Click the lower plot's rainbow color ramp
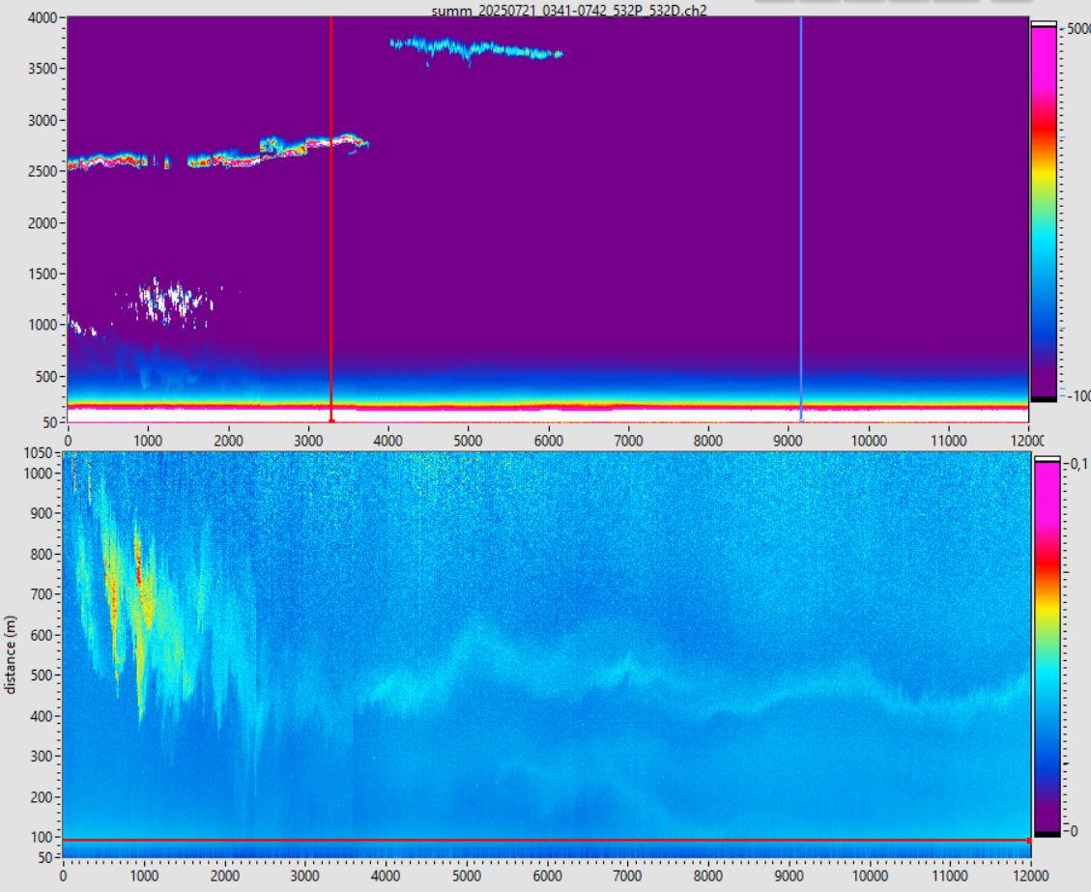The width and height of the screenshot is (1091, 892). click(1048, 646)
